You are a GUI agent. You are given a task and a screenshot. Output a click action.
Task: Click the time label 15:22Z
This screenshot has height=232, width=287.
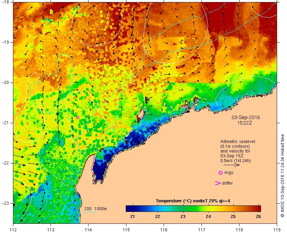(x=245, y=123)
